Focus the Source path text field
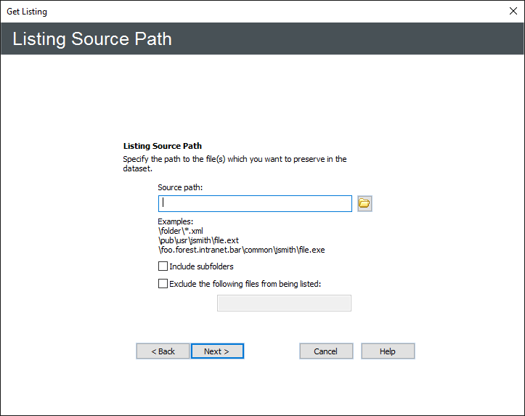Image resolution: width=525 pixels, height=416 pixels. [254, 203]
